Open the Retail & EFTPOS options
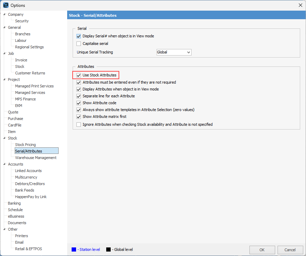This screenshot has width=306, height=256. 28,249
